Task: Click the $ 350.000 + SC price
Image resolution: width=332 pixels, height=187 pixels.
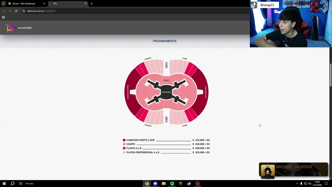Action: (x=201, y=144)
